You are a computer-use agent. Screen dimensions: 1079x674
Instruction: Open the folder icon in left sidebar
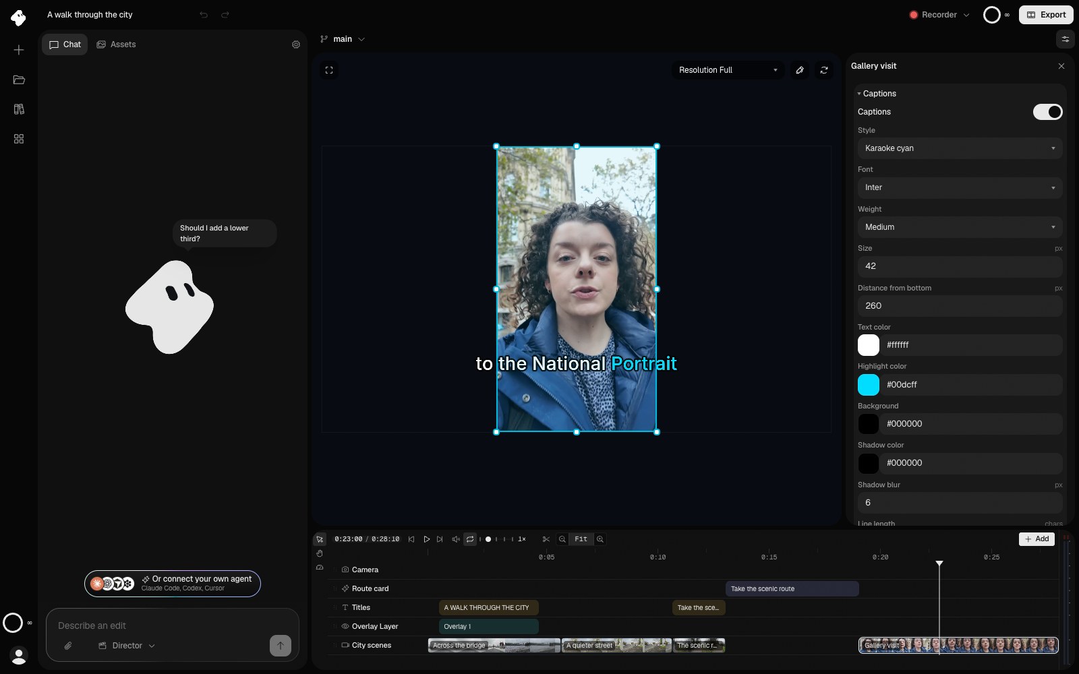point(19,80)
